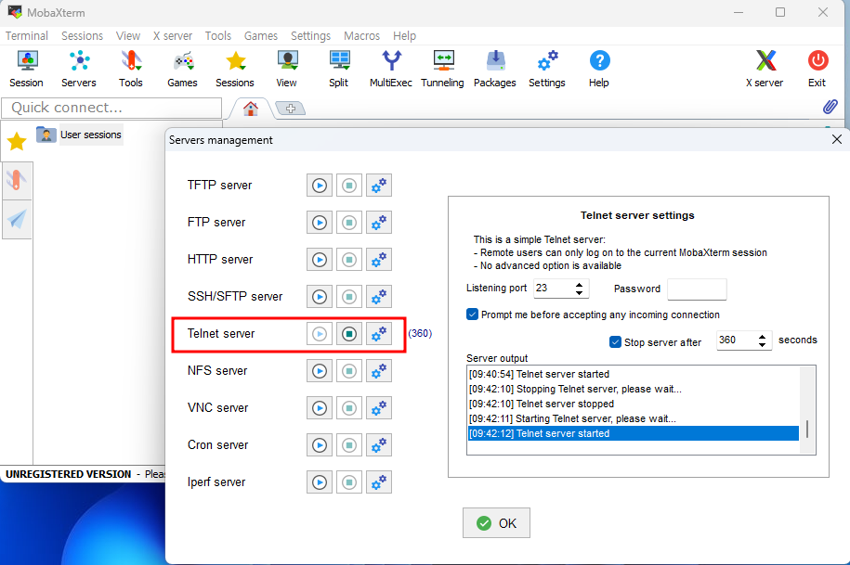This screenshot has height=565, width=850.
Task: Start the X server from toolbar
Action: (764, 68)
